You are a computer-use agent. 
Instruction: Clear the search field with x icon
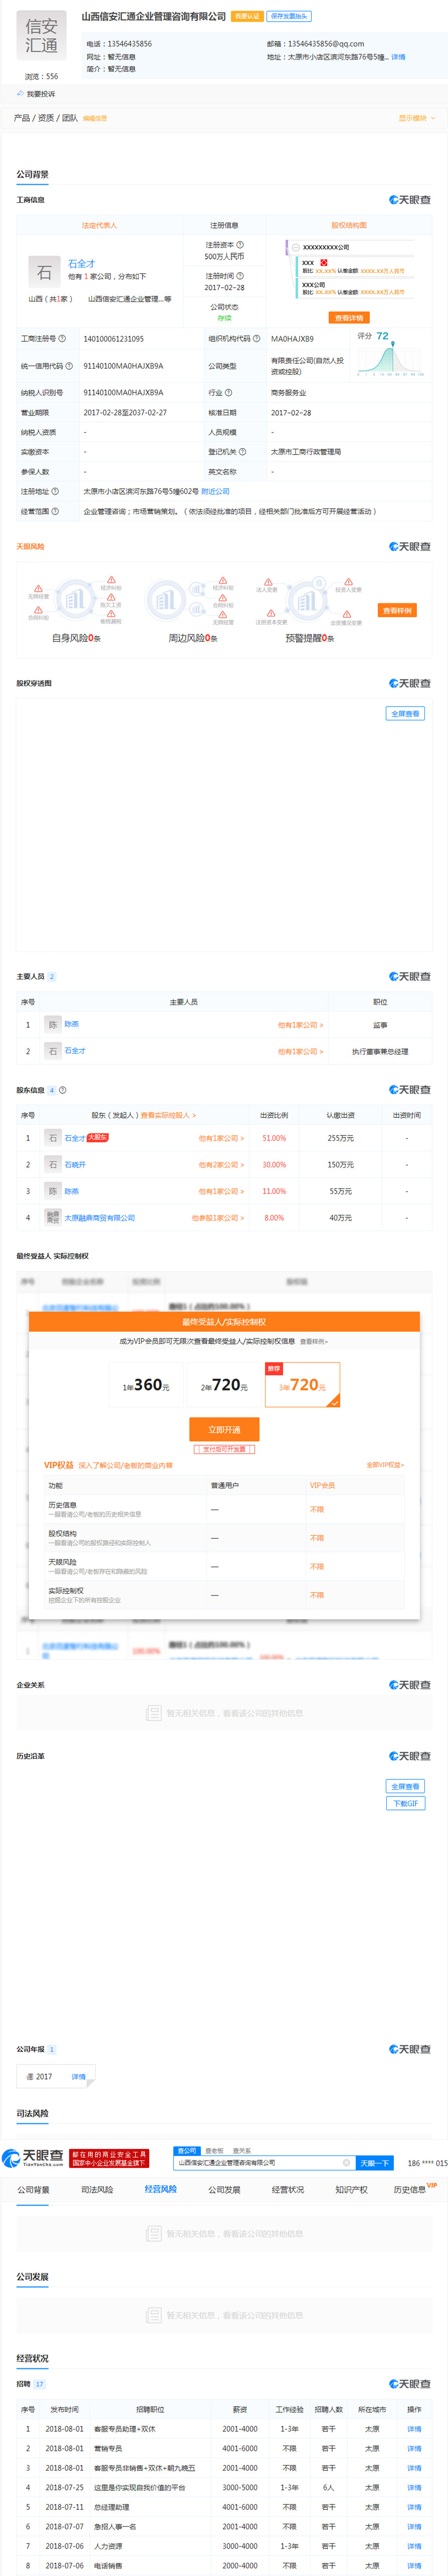point(347,2163)
